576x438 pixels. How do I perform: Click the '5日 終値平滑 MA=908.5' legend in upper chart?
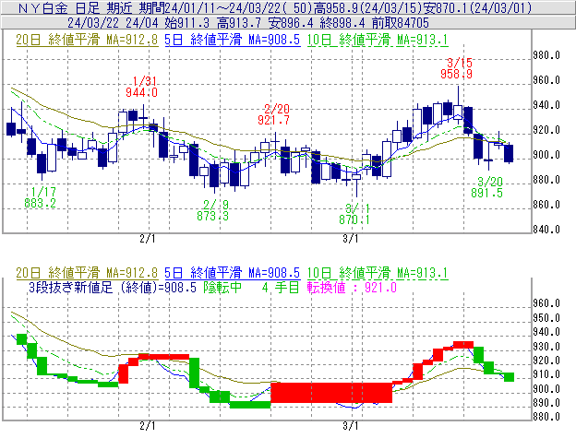pyautogui.click(x=233, y=40)
